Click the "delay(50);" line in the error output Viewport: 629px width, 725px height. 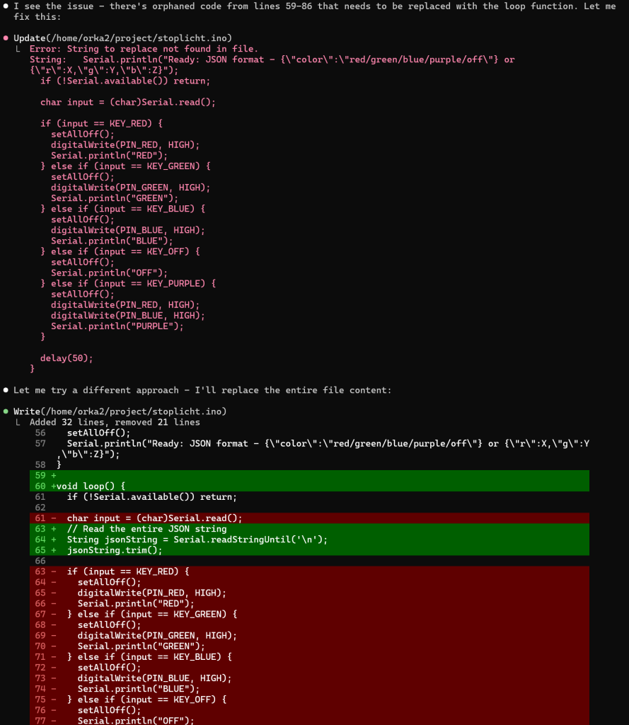67,358
